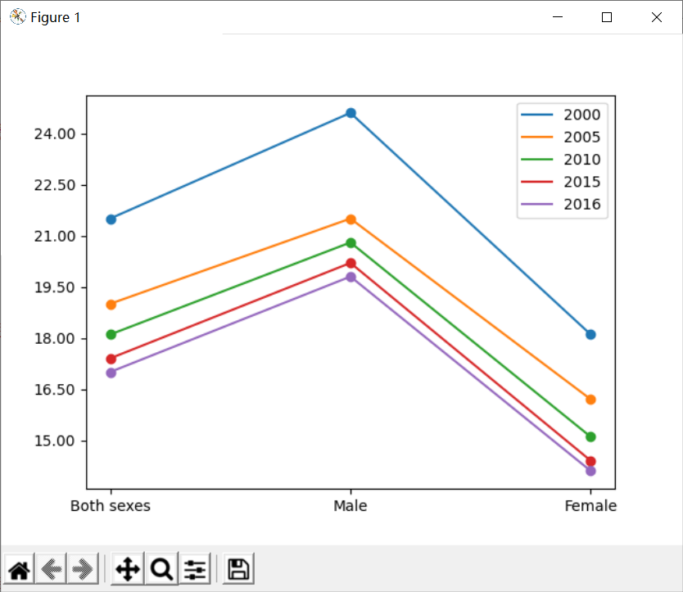Screen dimensions: 683x592
Task: Click the blue line swatch in legend
Action: pos(536,115)
